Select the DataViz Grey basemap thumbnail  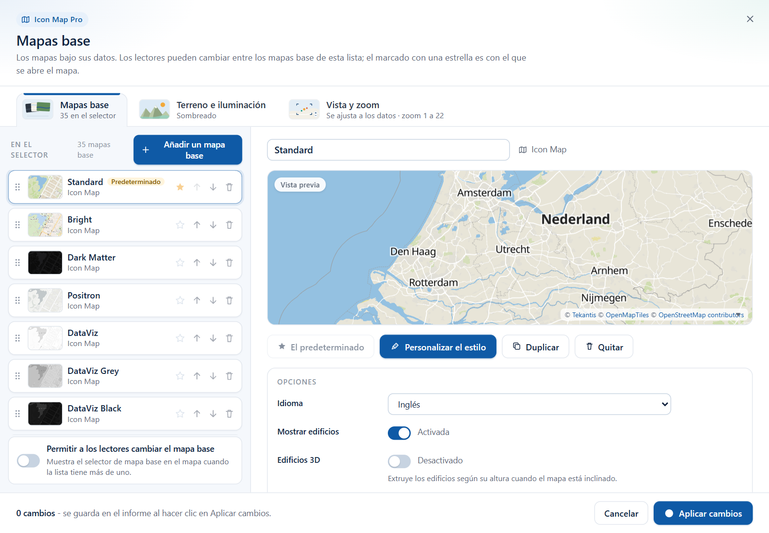click(45, 376)
